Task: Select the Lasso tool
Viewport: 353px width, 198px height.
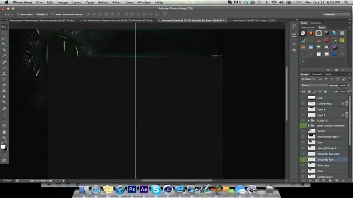Action: (x=4, y=38)
